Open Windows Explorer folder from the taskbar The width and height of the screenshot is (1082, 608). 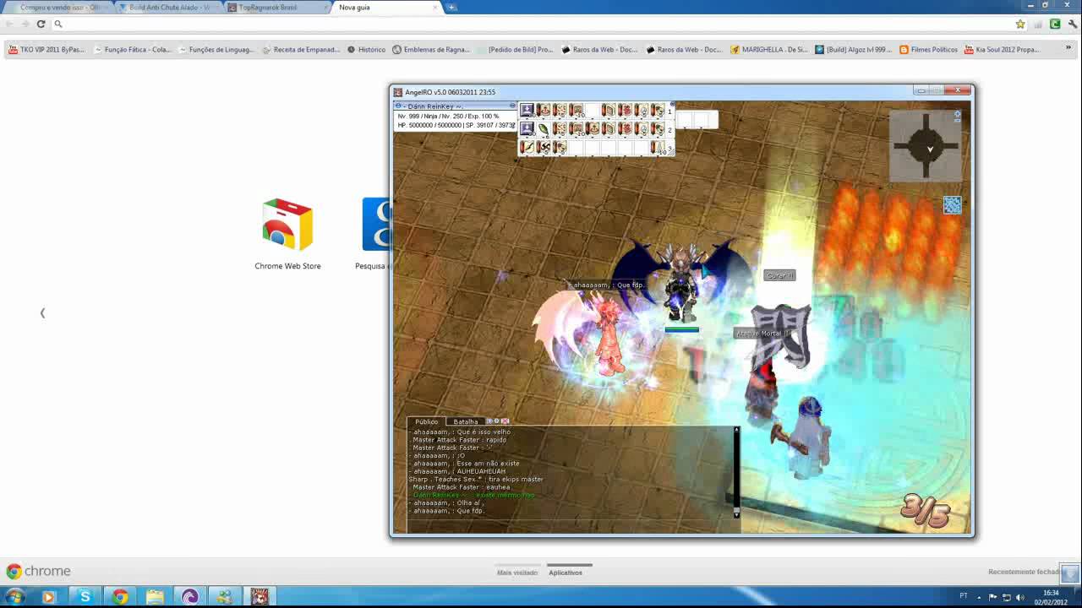coord(155,597)
